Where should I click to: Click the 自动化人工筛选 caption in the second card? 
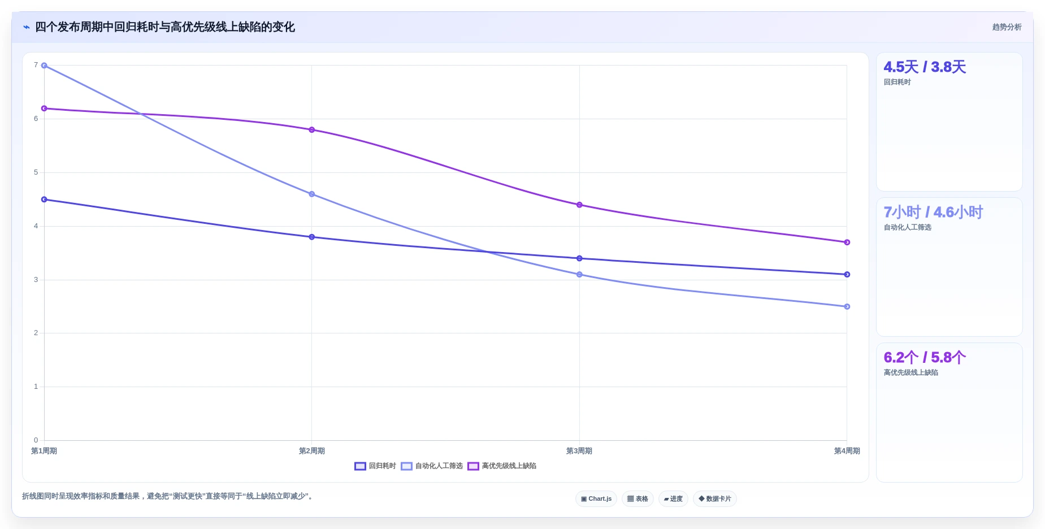click(908, 228)
